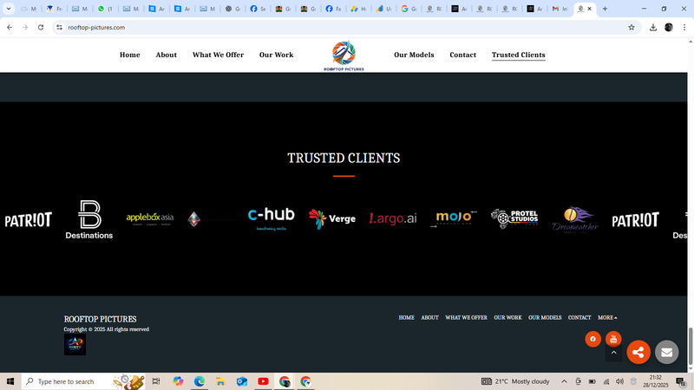Click the Protel Studios client logo
The width and height of the screenshot is (694, 390).
pos(514,218)
